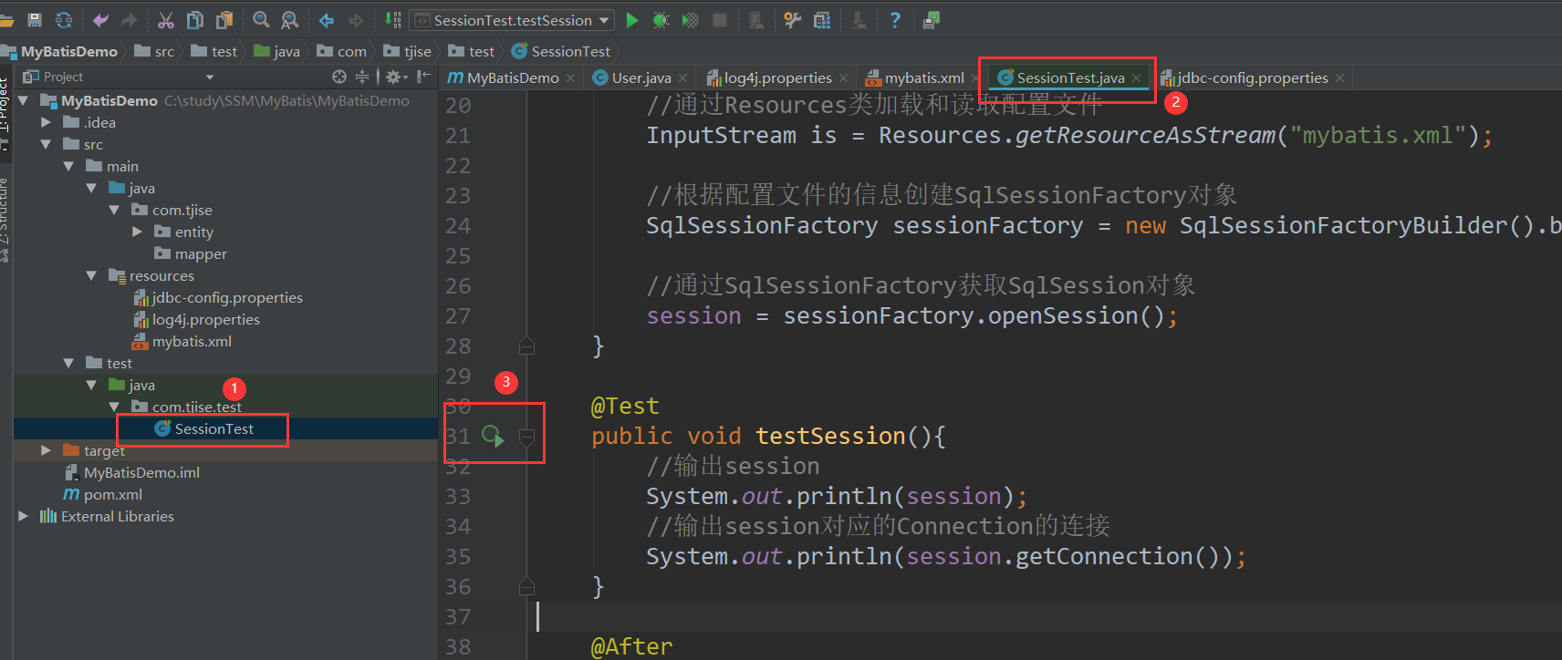1562x660 pixels.
Task: Collapse the com.tjise package node
Action: click(x=114, y=210)
